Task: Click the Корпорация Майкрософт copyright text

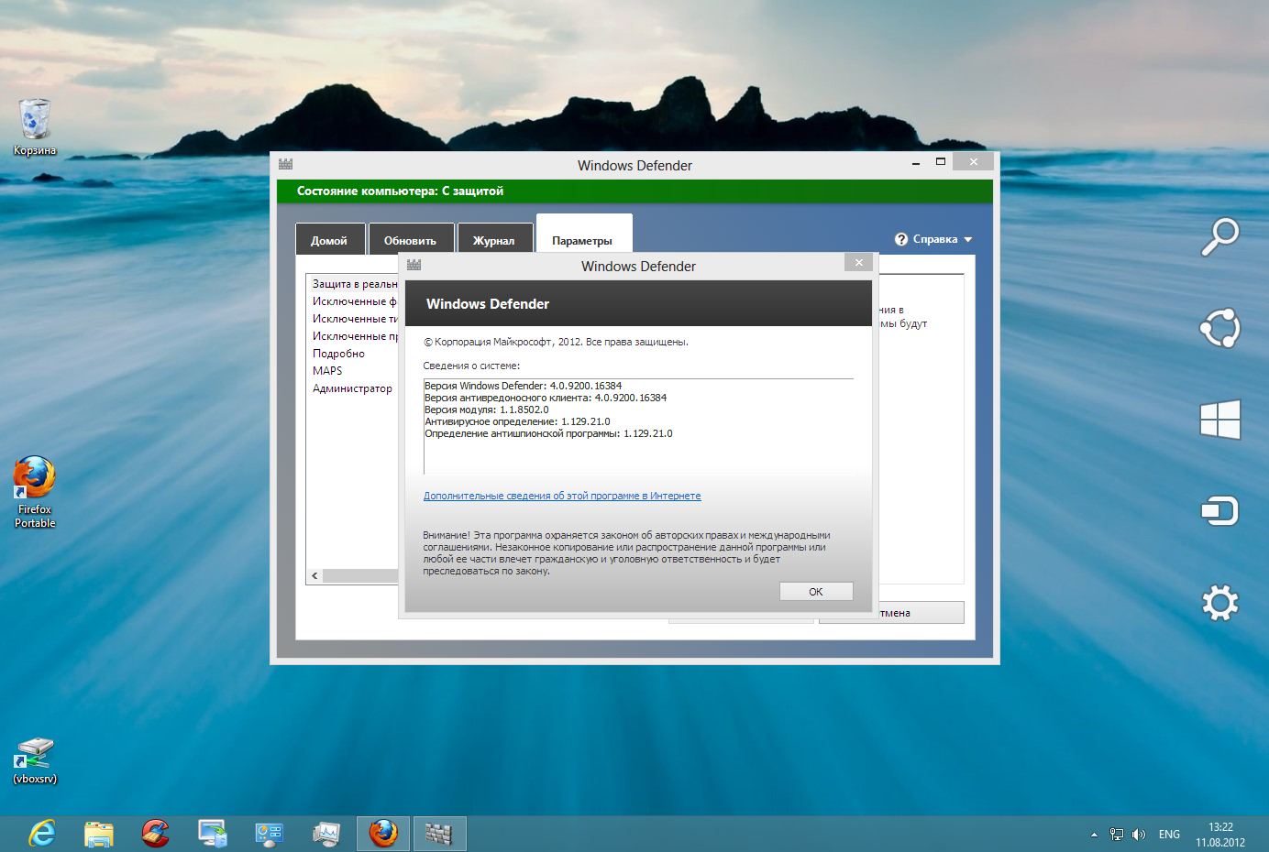Action: click(556, 342)
